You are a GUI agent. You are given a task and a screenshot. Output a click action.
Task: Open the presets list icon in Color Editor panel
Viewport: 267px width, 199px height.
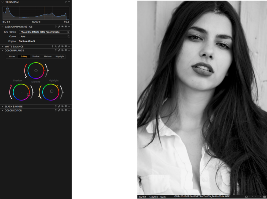pos(66,110)
